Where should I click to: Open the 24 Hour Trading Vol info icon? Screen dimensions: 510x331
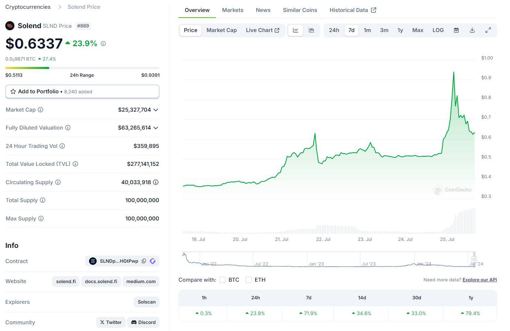(x=62, y=146)
